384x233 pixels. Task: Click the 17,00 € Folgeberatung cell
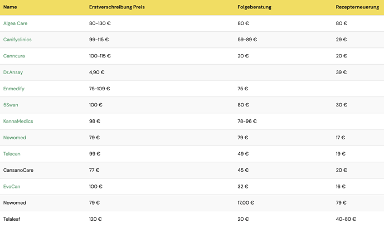coord(246,202)
